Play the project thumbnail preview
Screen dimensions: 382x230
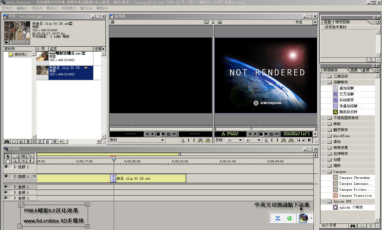point(7,43)
